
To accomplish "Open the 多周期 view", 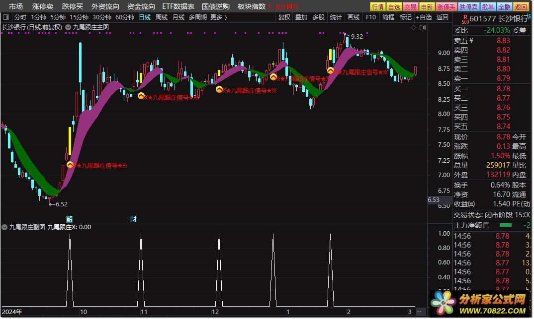I will 198,17.
